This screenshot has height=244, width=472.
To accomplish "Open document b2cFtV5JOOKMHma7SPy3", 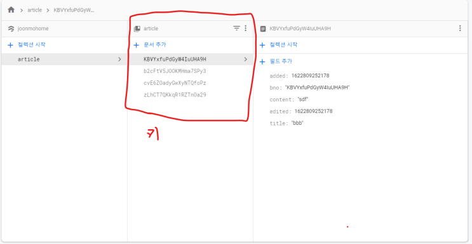I will 175,71.
